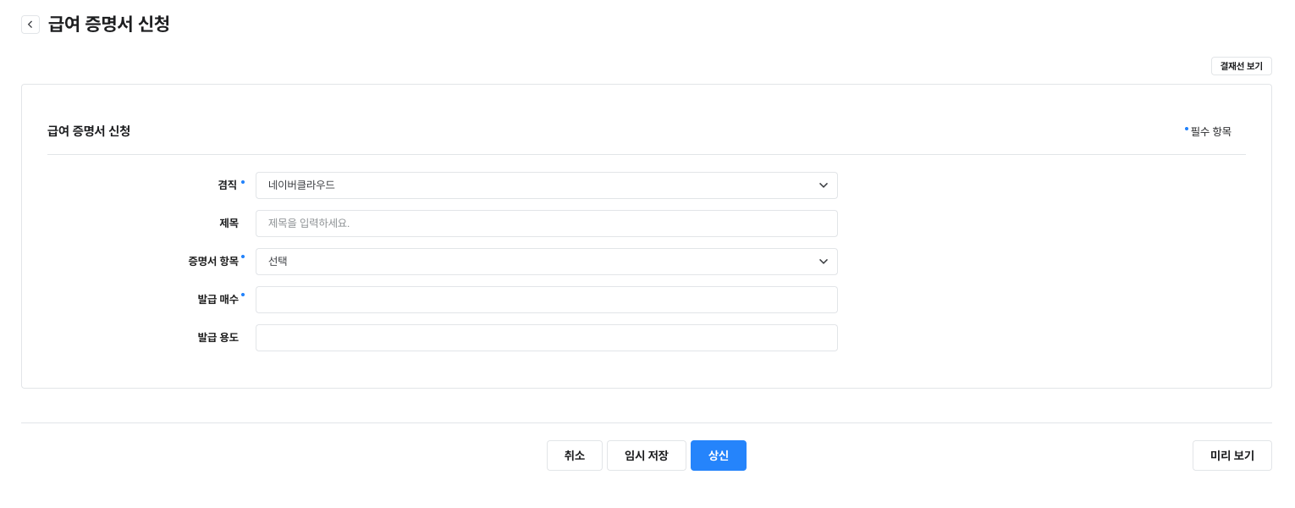The image size is (1295, 508).
Task: Click the 발급 매수 field label
Action: tap(218, 299)
